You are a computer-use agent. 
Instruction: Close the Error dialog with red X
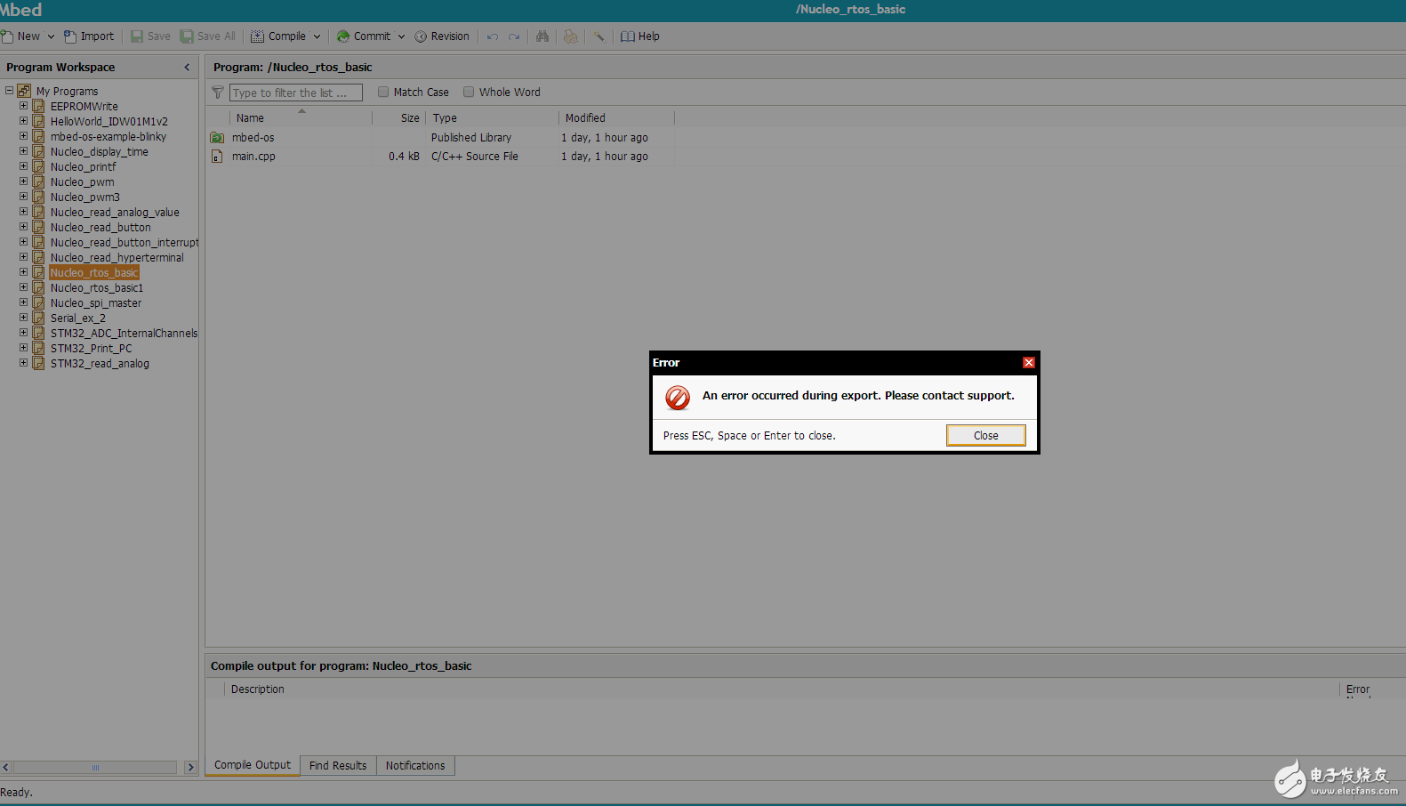(x=1028, y=362)
